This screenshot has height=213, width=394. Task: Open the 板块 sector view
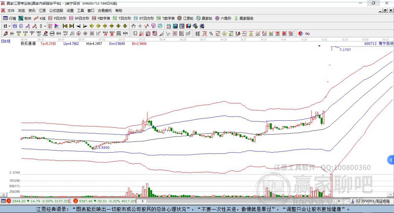[25, 18]
